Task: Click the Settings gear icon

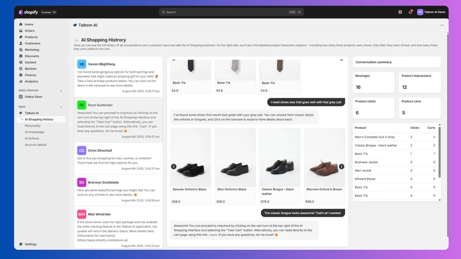Action: coord(21,244)
